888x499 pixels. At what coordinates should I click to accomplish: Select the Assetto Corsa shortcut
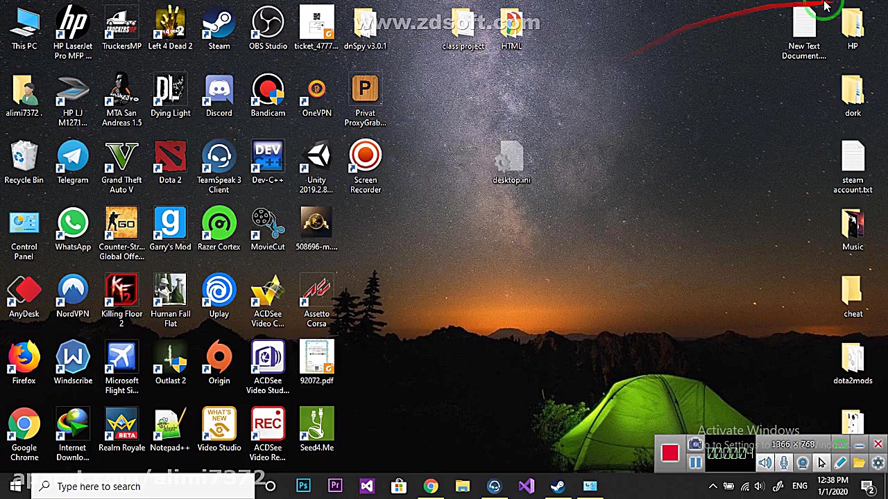pyautogui.click(x=316, y=301)
